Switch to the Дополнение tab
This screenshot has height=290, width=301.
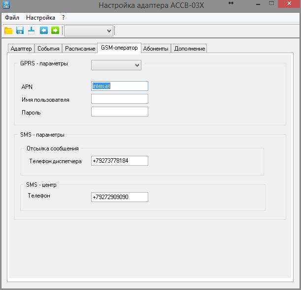[x=190, y=49]
